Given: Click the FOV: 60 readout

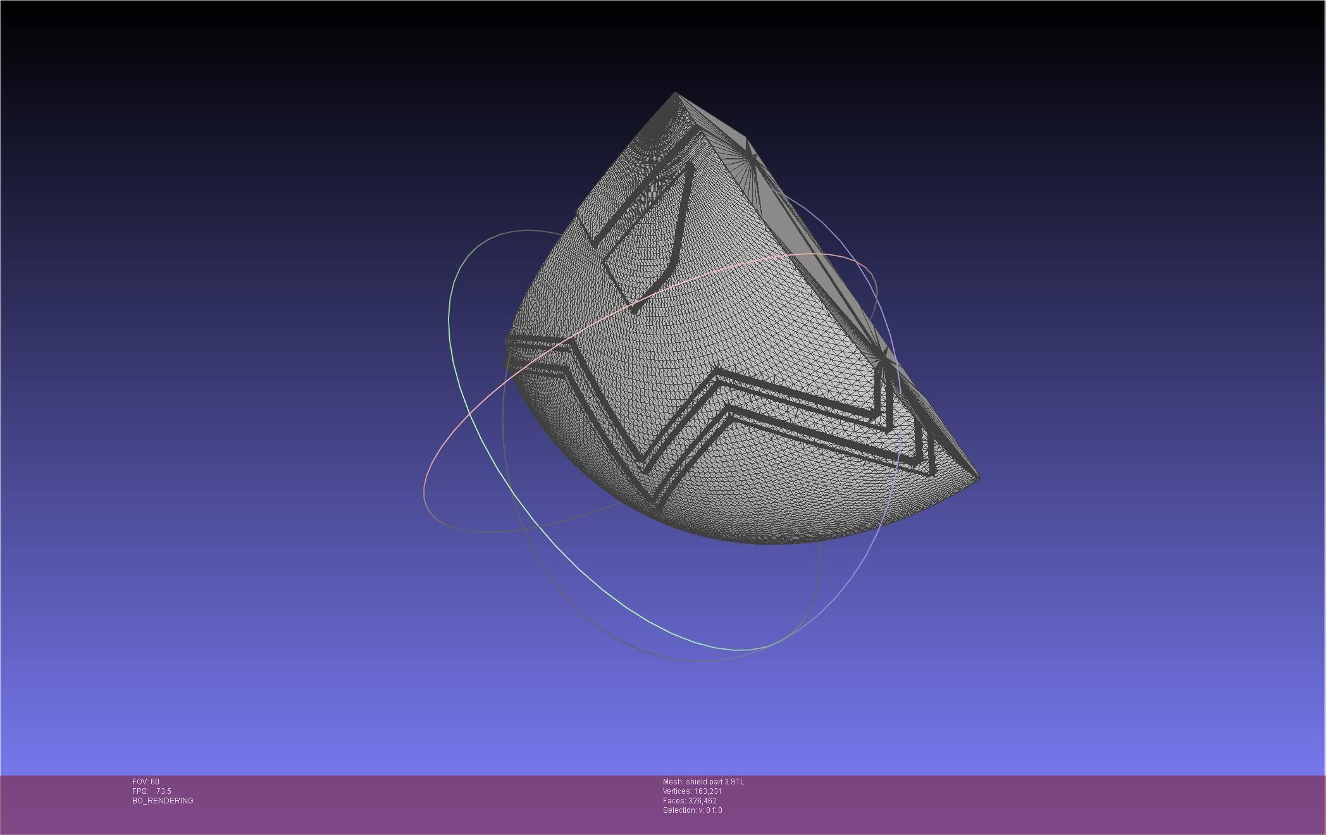Looking at the screenshot, I should (146, 782).
